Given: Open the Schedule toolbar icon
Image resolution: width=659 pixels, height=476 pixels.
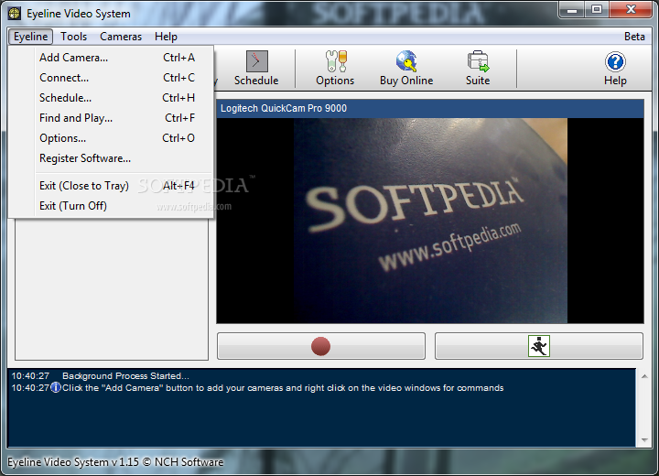Looking at the screenshot, I should (256, 69).
